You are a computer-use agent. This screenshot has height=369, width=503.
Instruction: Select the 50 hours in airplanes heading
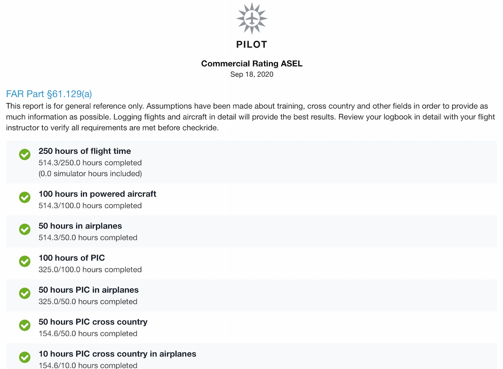80,226
